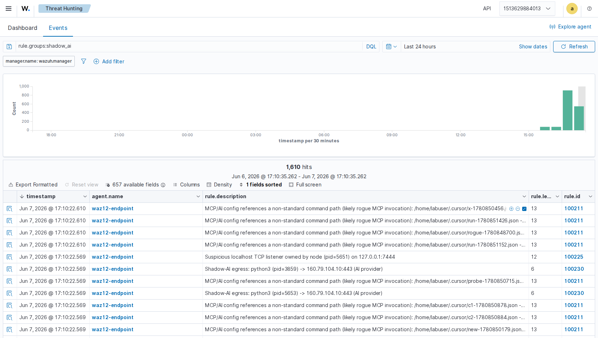Image resolution: width=598 pixels, height=338 pixels.
Task: Click the '1,610 hits' count text
Action: tap(299, 167)
